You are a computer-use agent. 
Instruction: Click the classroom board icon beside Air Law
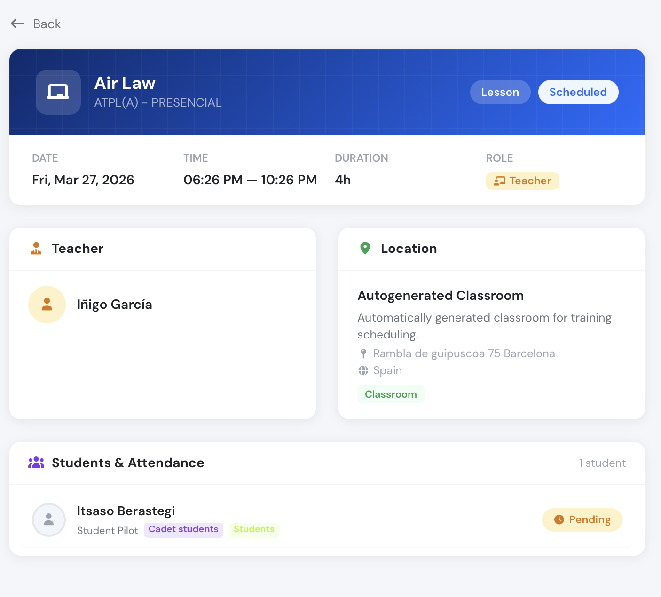pos(58,92)
